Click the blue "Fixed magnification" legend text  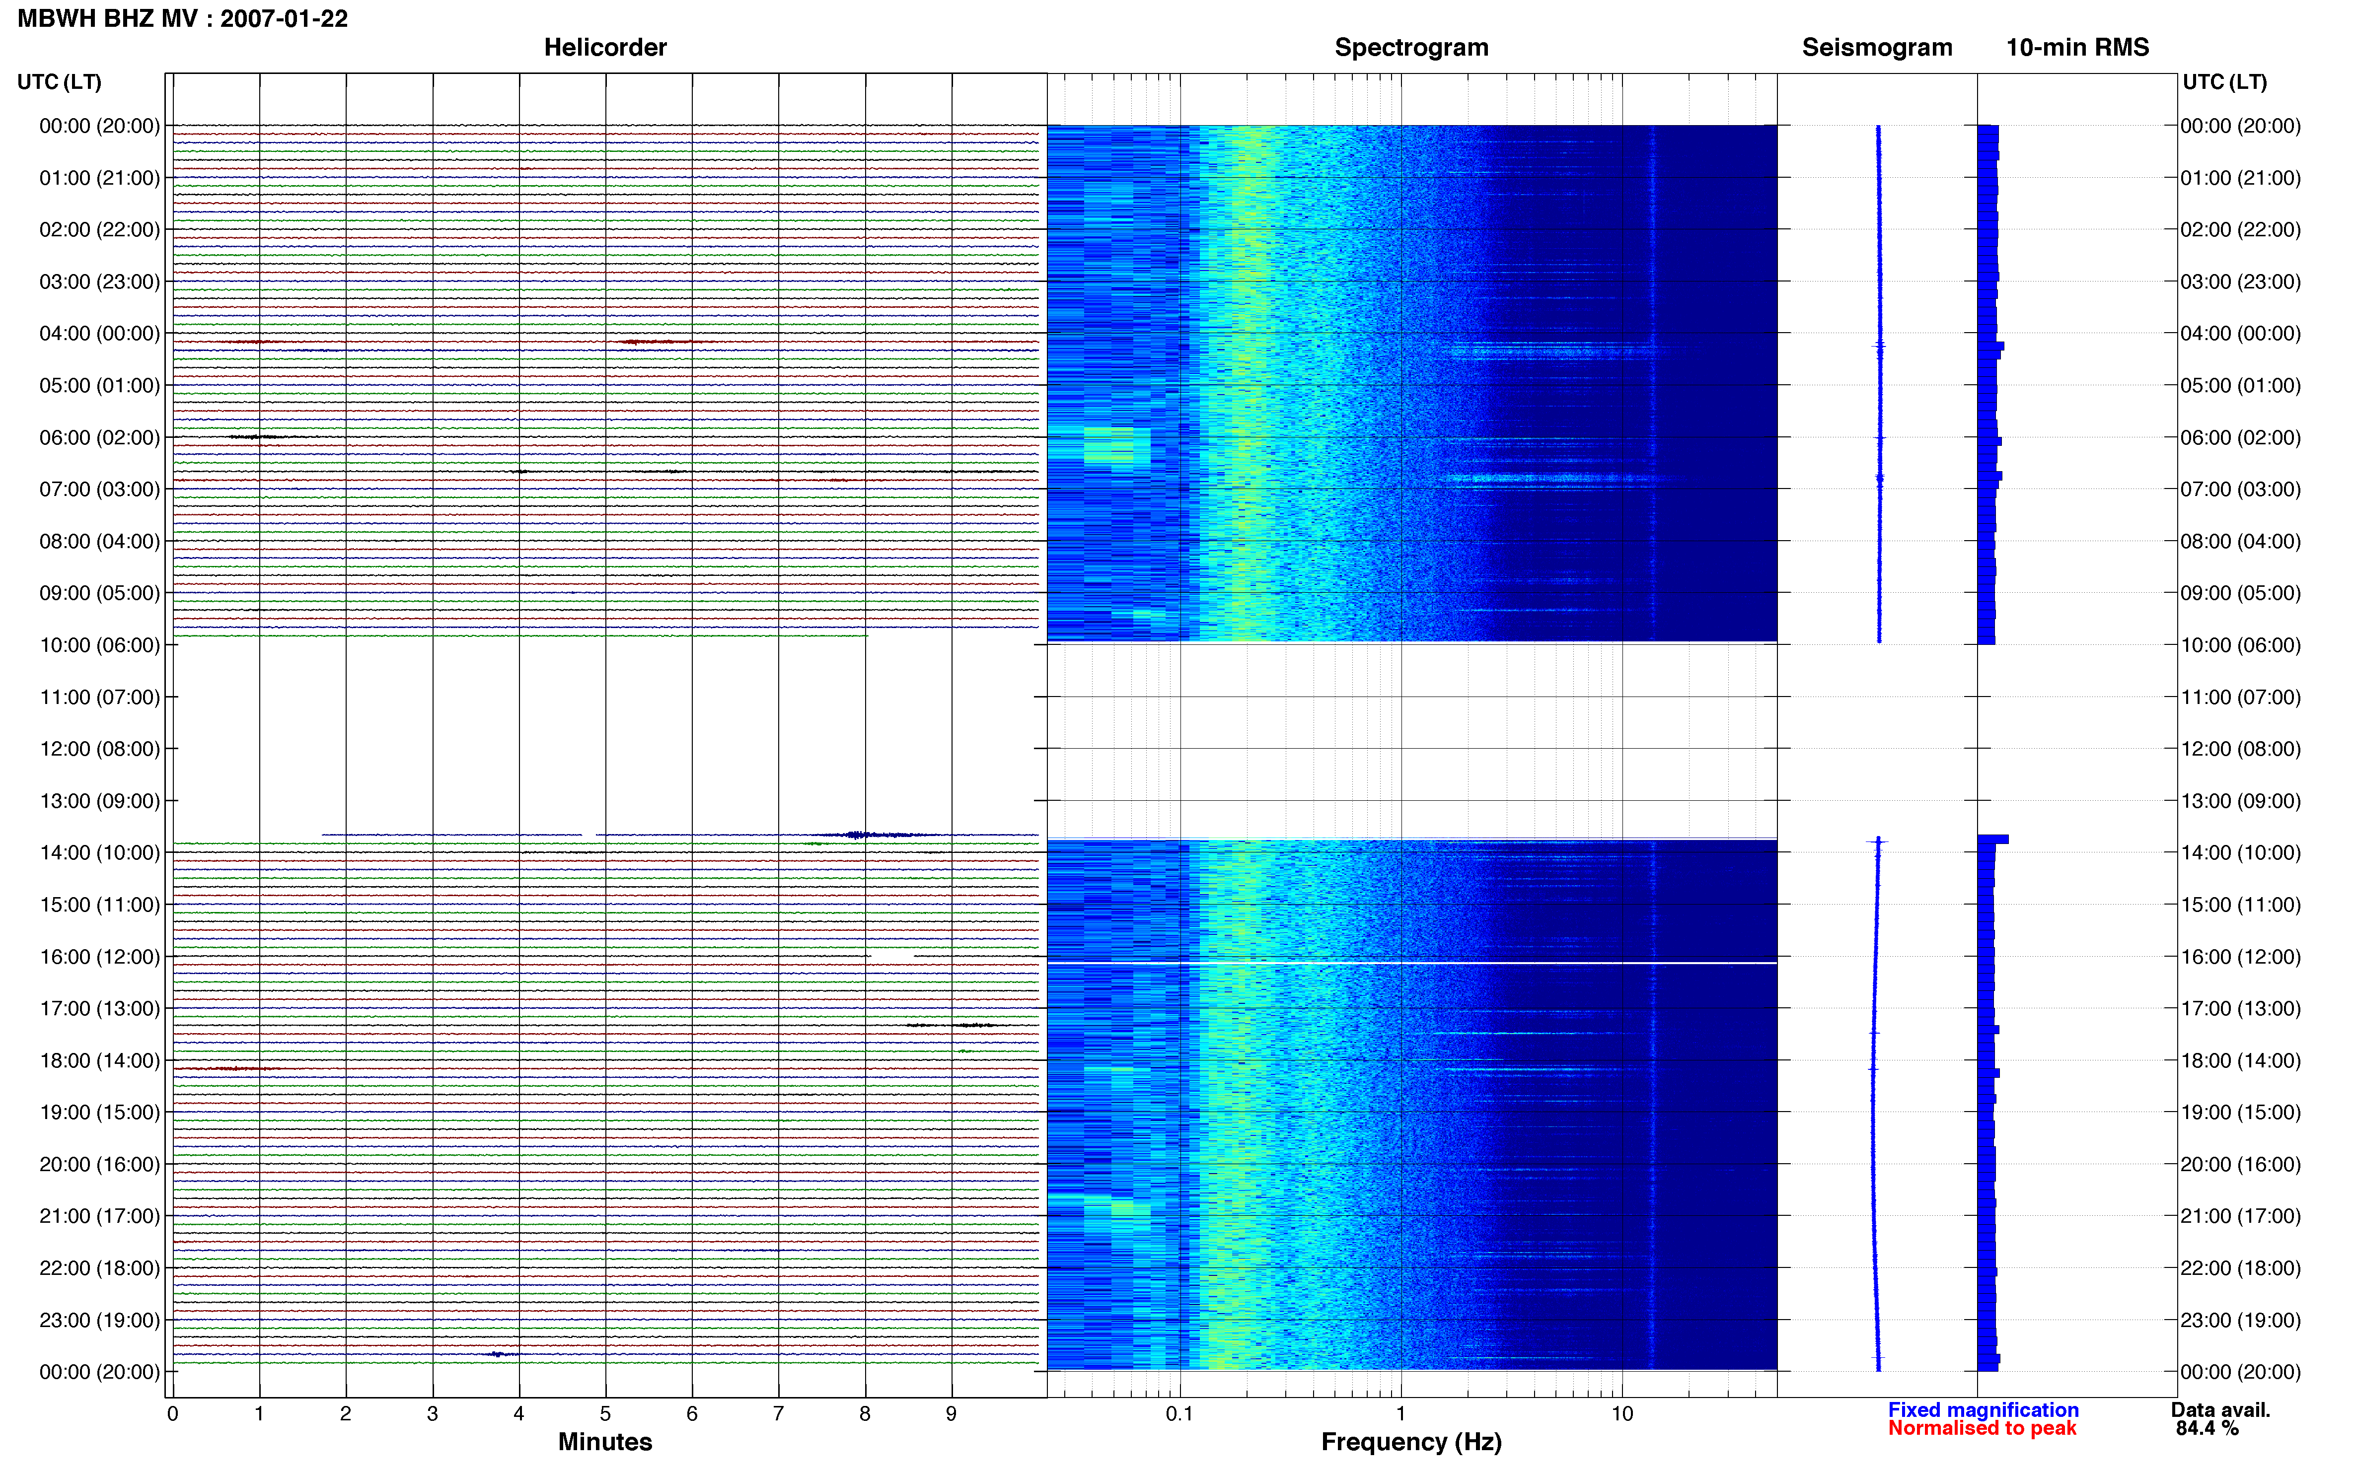pyautogui.click(x=1983, y=1410)
